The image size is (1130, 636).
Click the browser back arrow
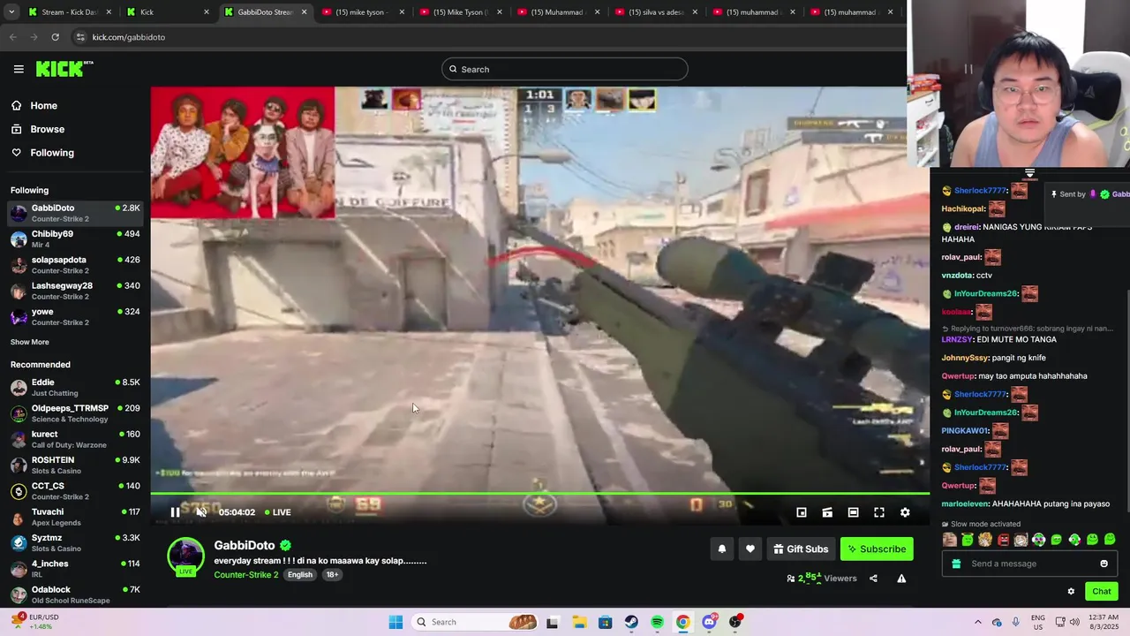click(x=12, y=37)
